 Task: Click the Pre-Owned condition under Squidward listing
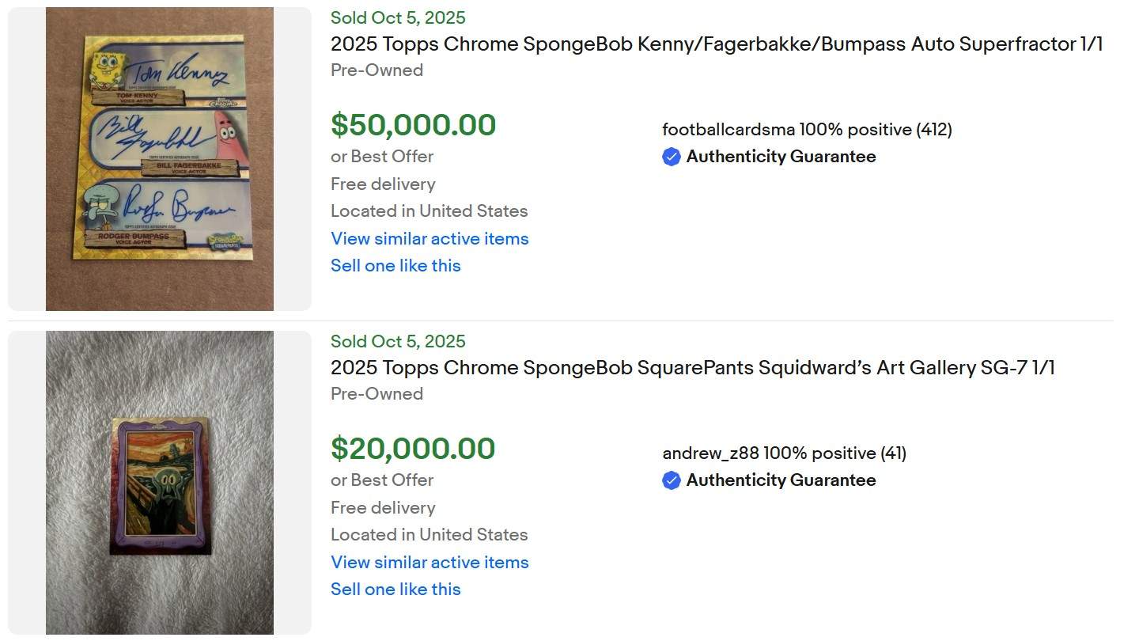(377, 393)
